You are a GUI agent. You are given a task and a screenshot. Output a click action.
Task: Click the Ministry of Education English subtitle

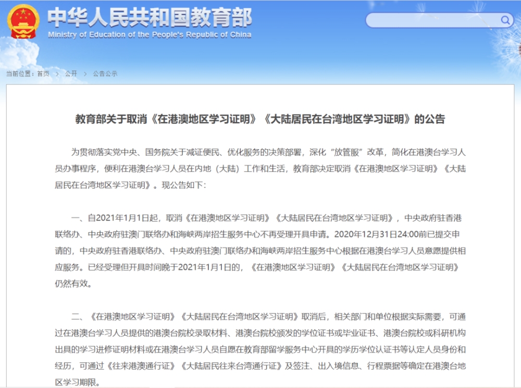pyautogui.click(x=150, y=35)
